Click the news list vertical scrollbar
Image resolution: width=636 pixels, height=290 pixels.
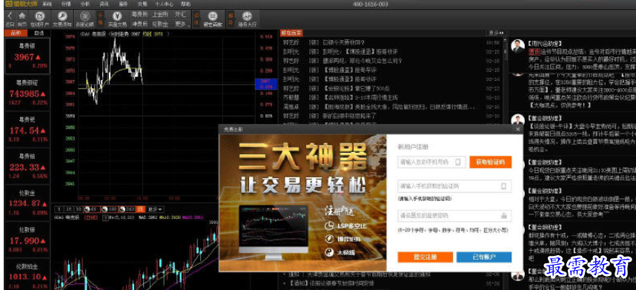505,81
